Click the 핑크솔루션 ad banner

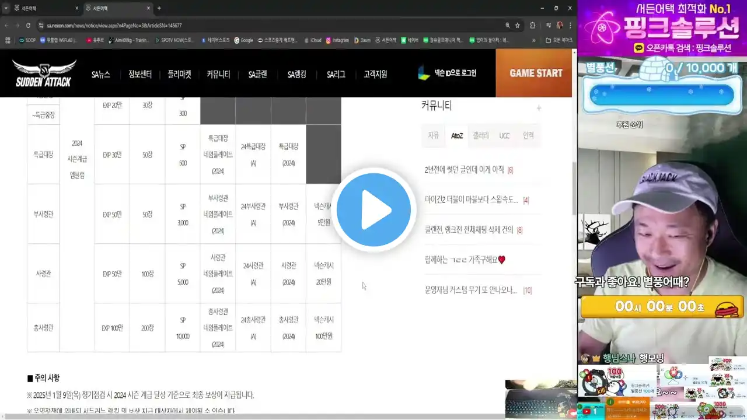(662, 28)
